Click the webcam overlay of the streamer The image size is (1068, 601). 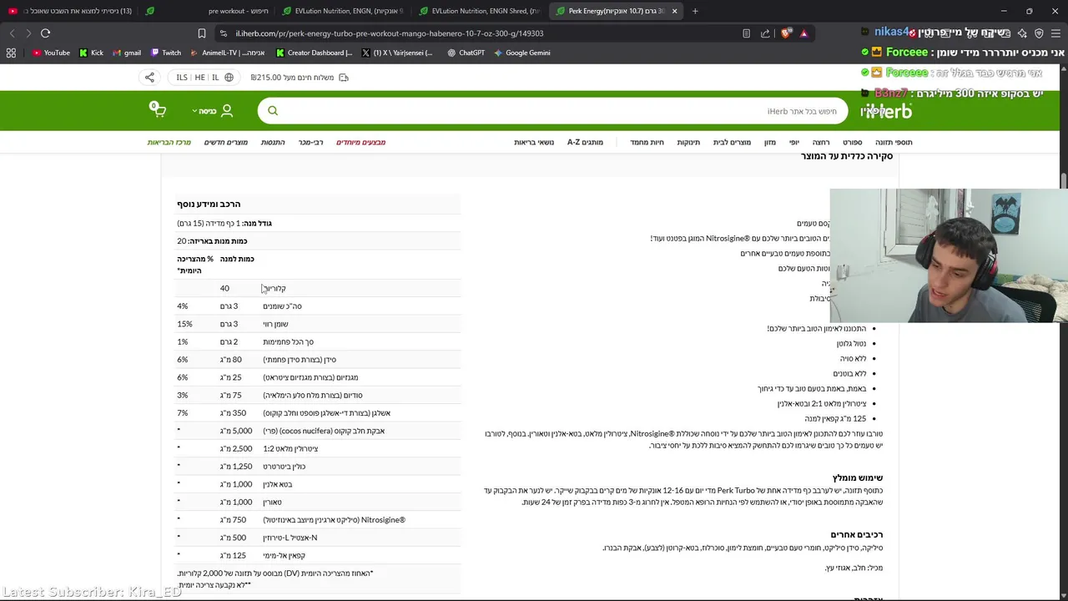tap(949, 255)
